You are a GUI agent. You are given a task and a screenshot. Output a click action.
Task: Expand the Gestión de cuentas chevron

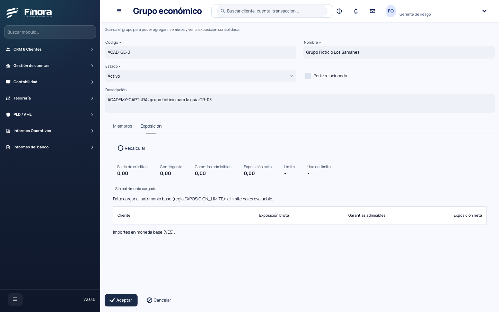[x=92, y=66]
